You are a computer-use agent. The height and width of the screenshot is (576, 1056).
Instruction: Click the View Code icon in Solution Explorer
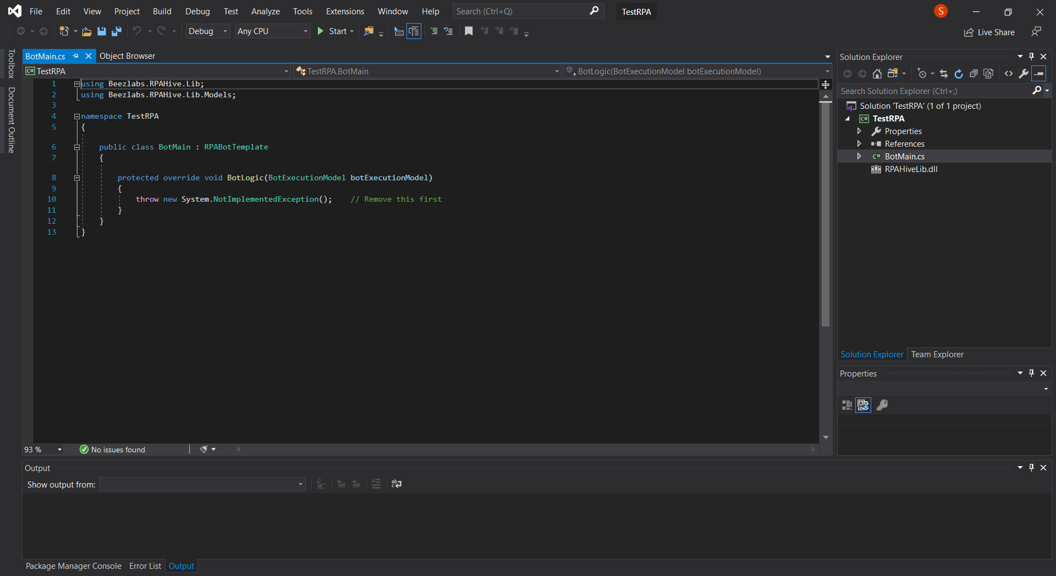pyautogui.click(x=1009, y=74)
